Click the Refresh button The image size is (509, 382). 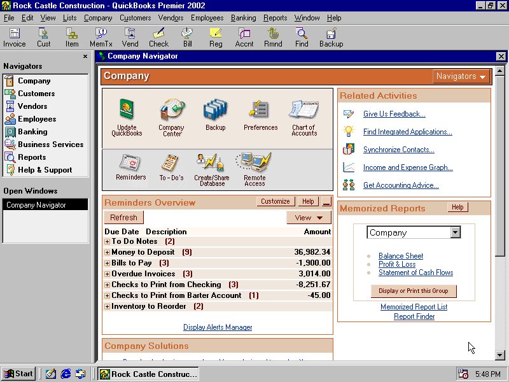click(123, 218)
